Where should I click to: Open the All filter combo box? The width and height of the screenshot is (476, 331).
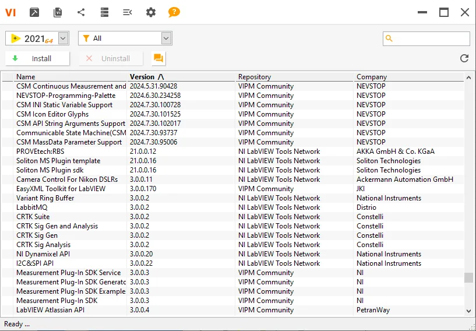coord(125,38)
